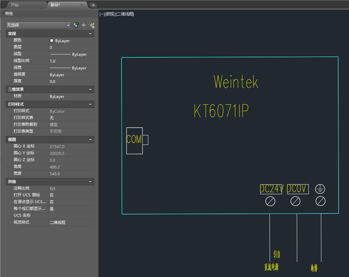
Task: Click the 材质 ByLayer value
Action: click(x=72, y=96)
